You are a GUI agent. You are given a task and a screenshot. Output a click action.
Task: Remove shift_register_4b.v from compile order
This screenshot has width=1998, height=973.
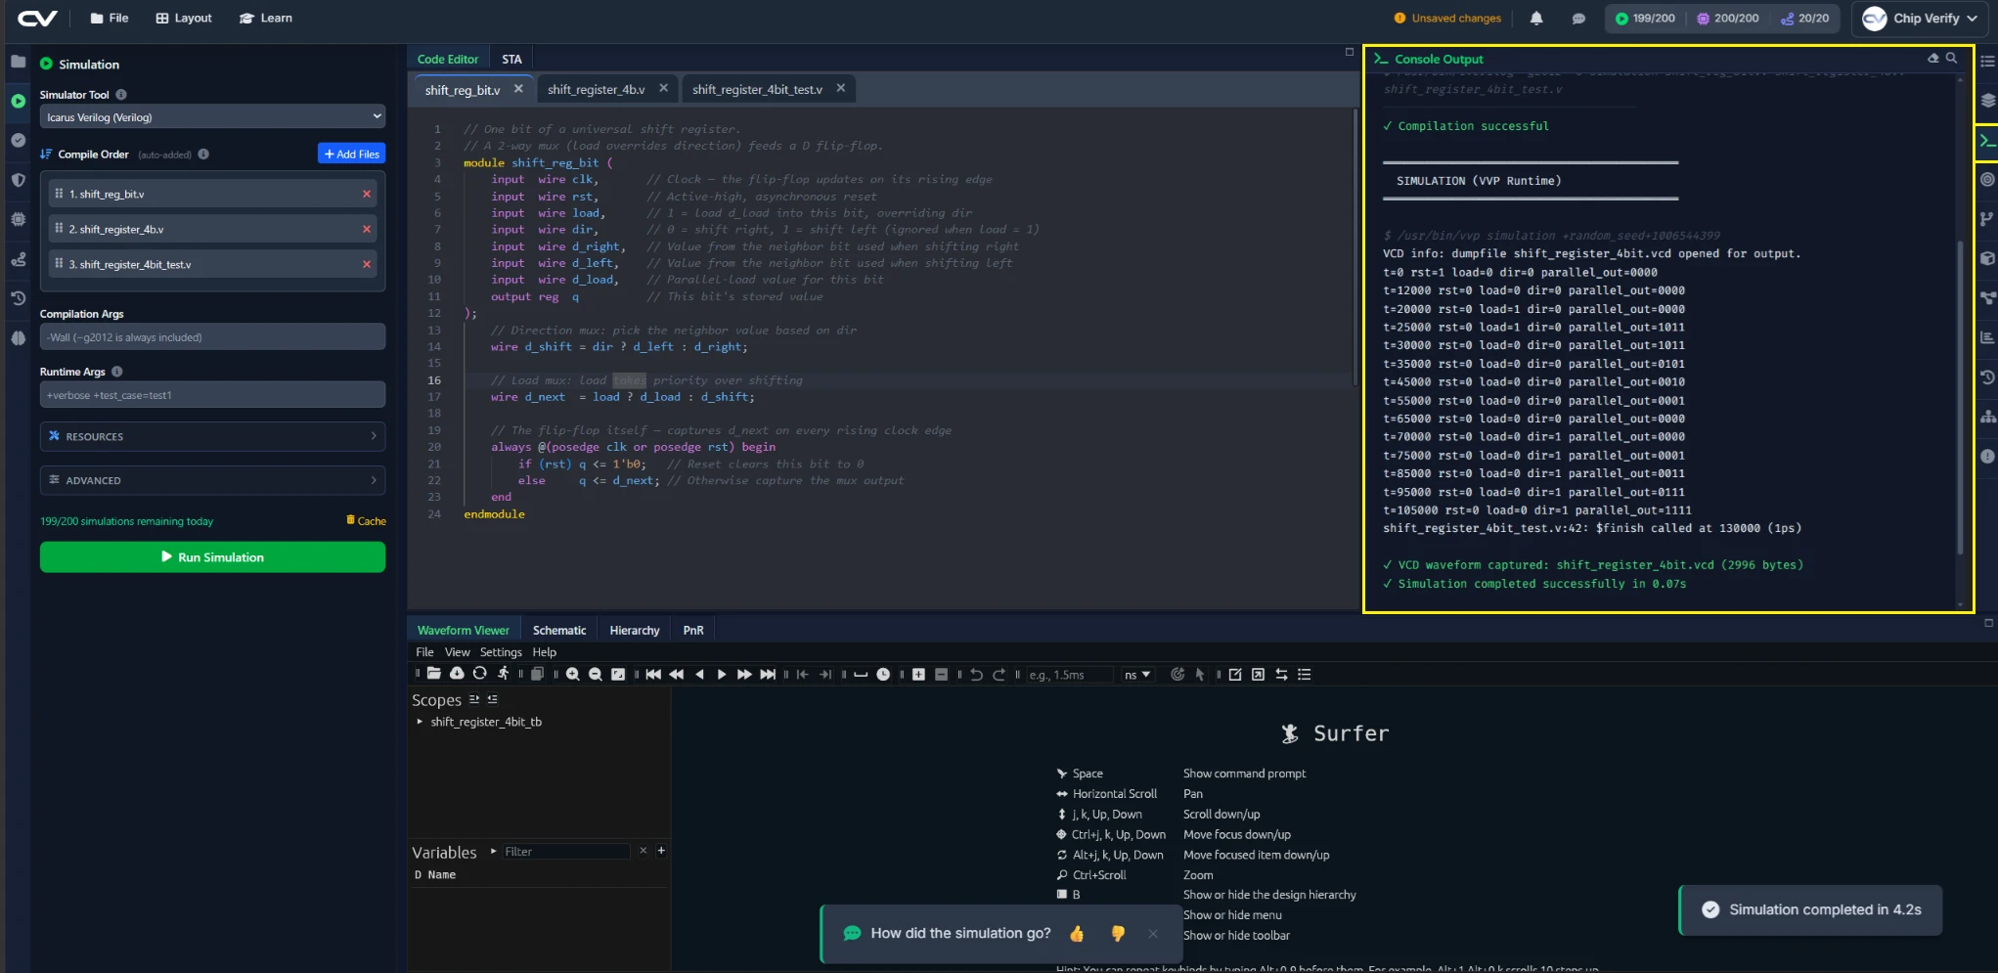pos(367,229)
